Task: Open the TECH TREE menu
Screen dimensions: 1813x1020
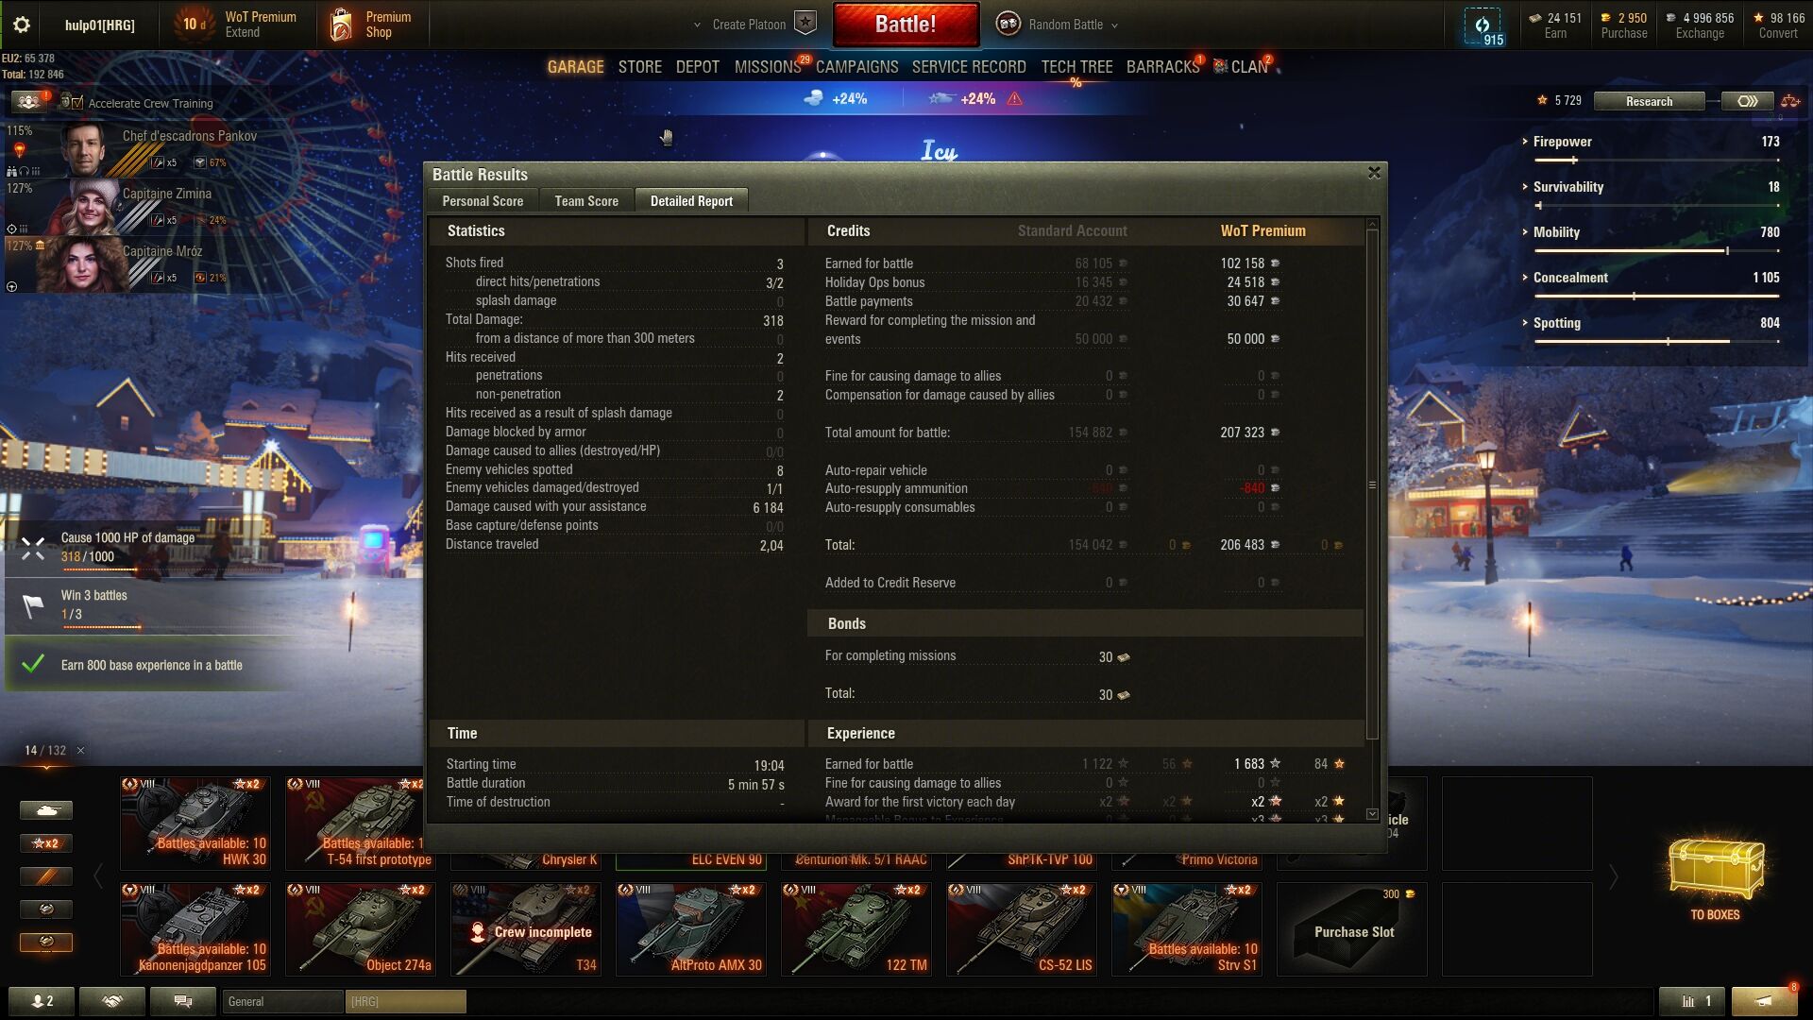Action: [1076, 67]
